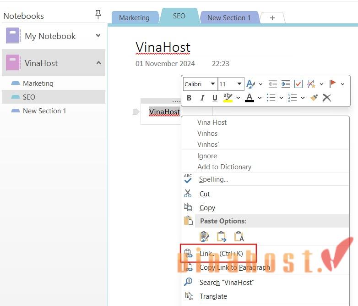Screen dimensions: 358x306
Task: Click the page date 01 November 2024
Action: 165,63
